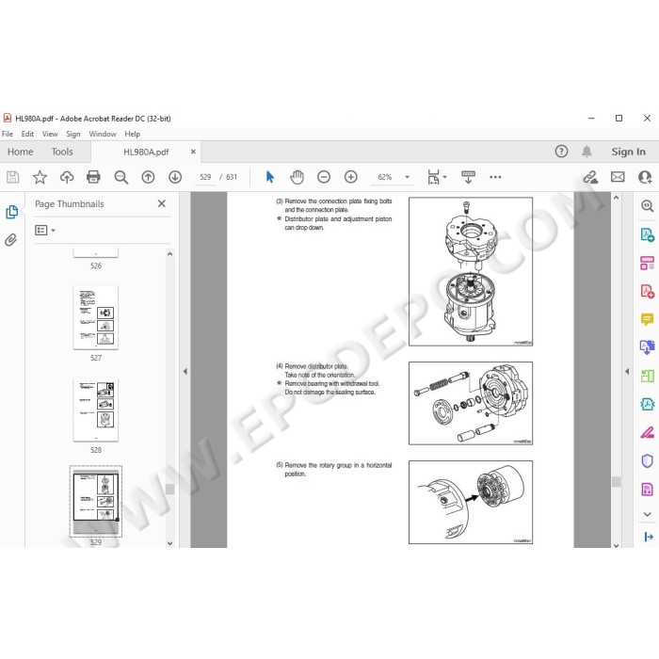Select the Hand pan tool

pos(297,177)
